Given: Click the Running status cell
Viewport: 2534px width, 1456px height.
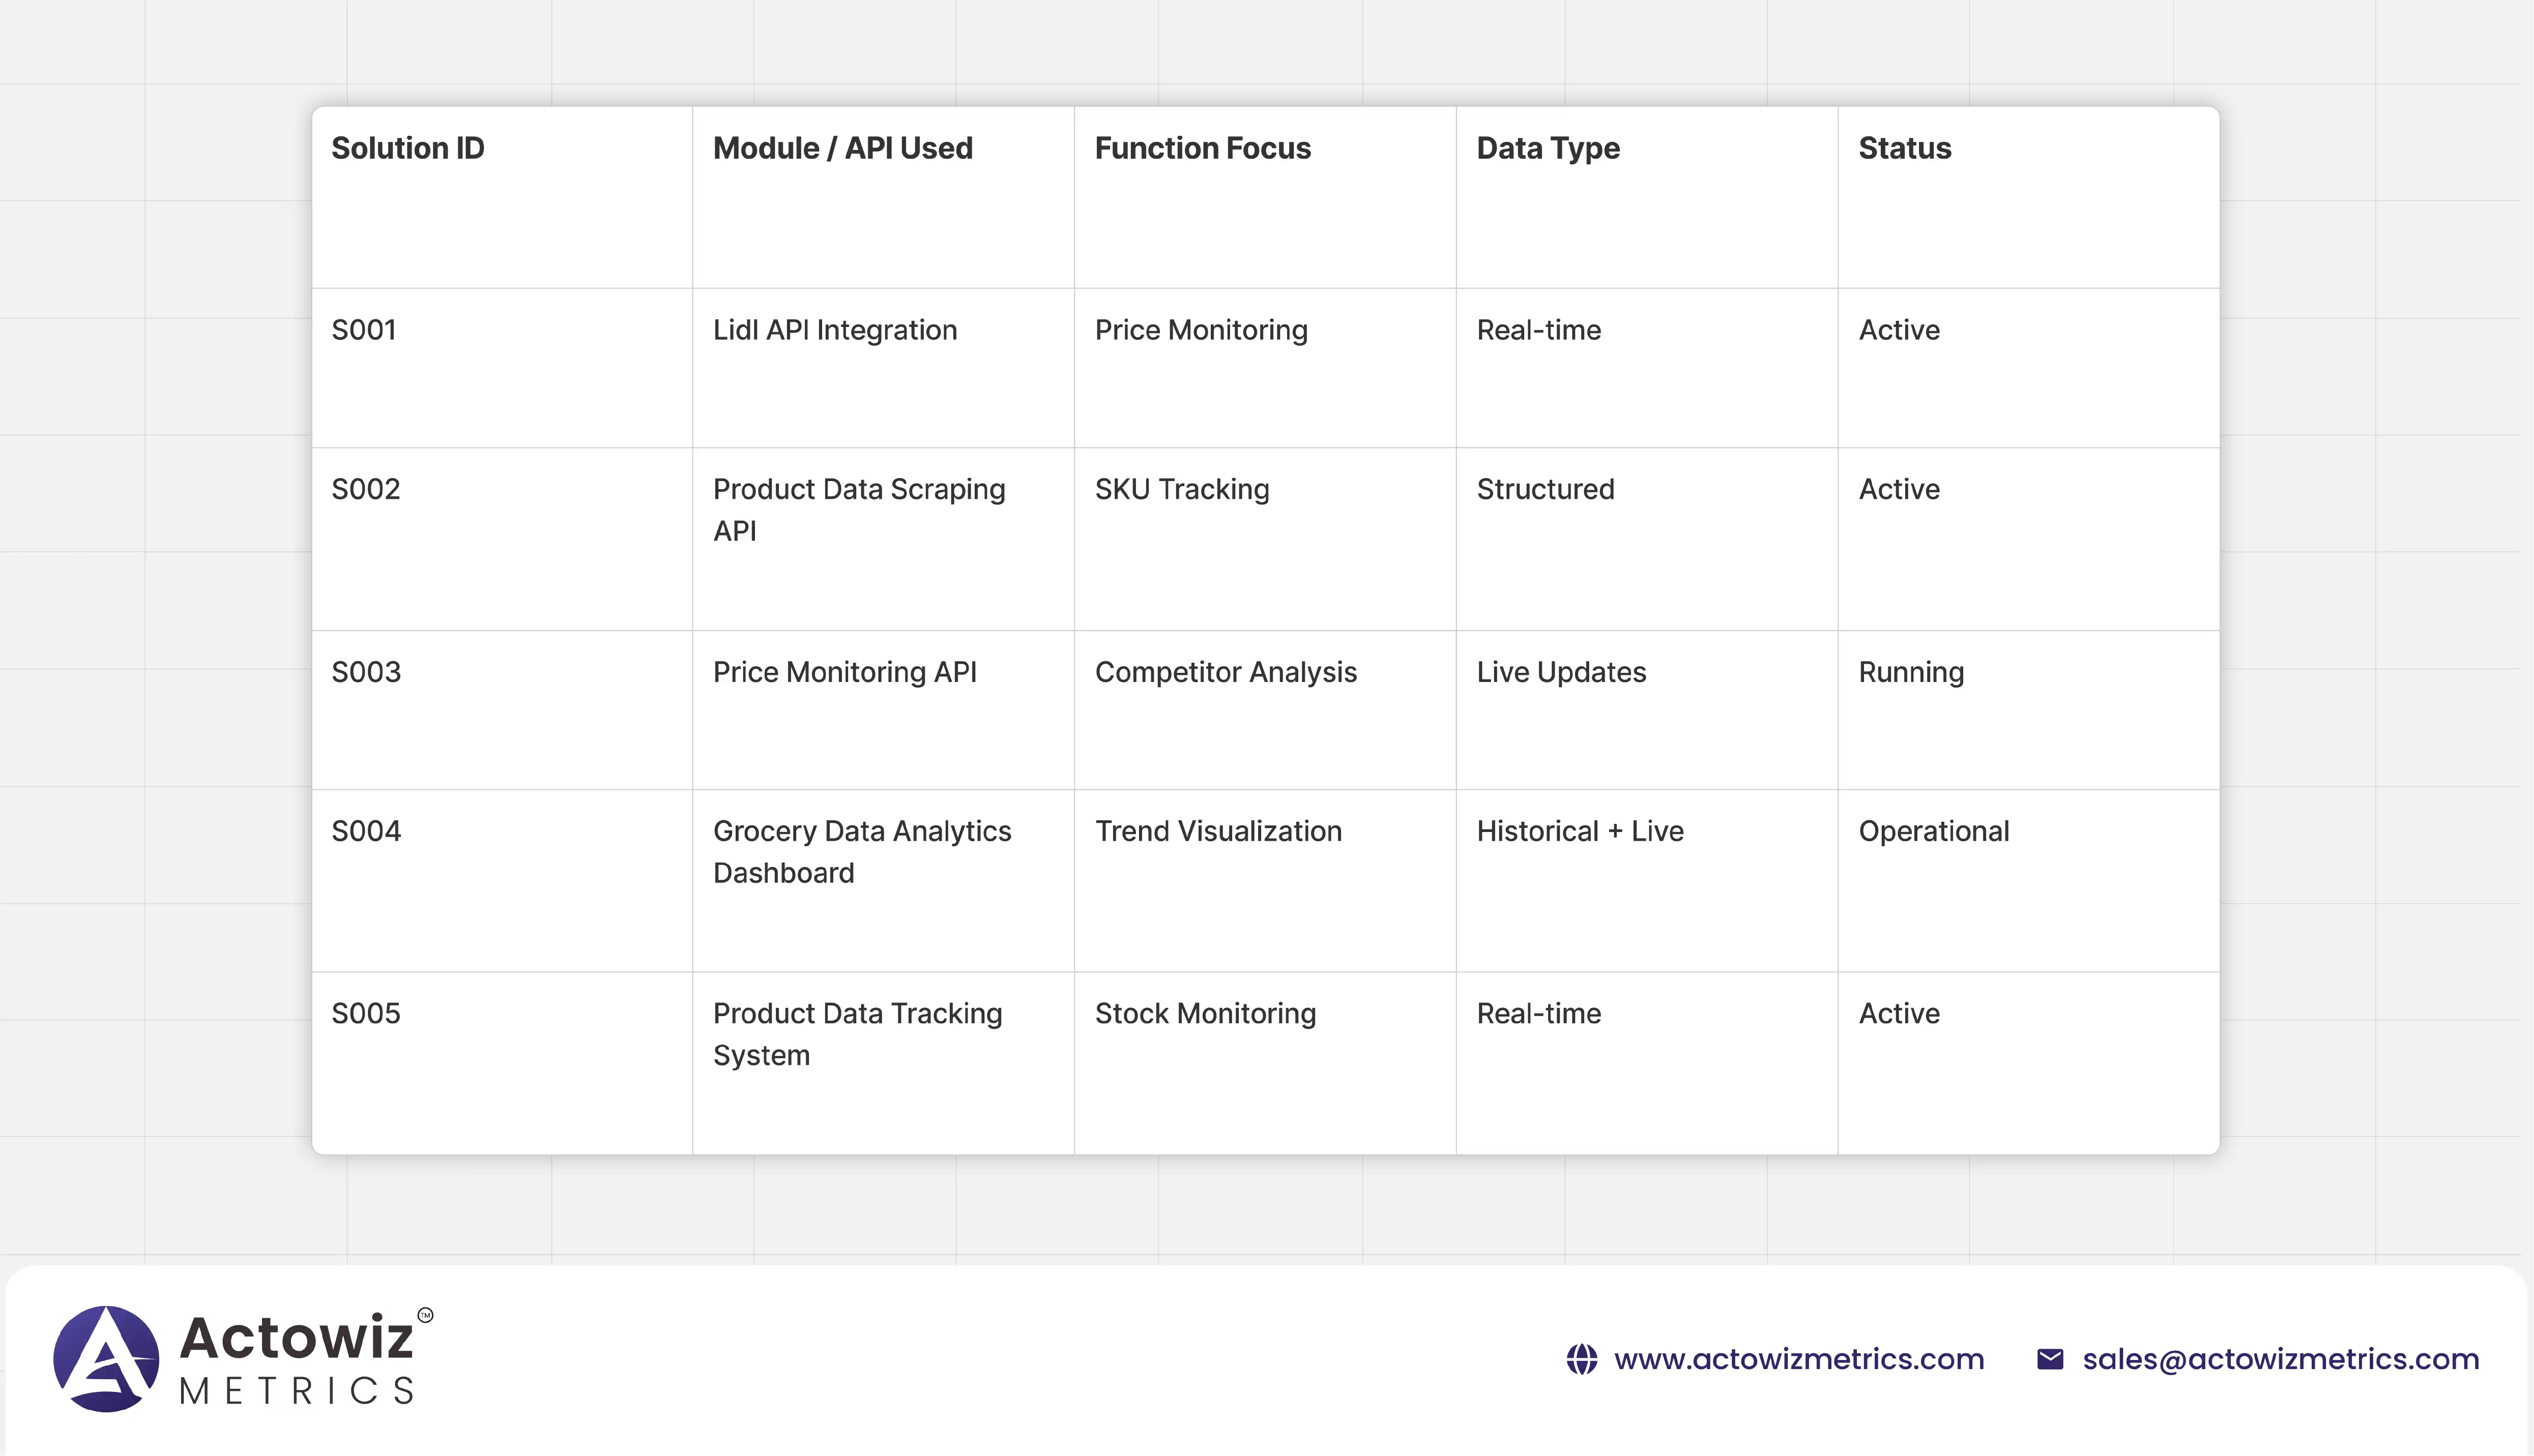Looking at the screenshot, I should [1911, 672].
